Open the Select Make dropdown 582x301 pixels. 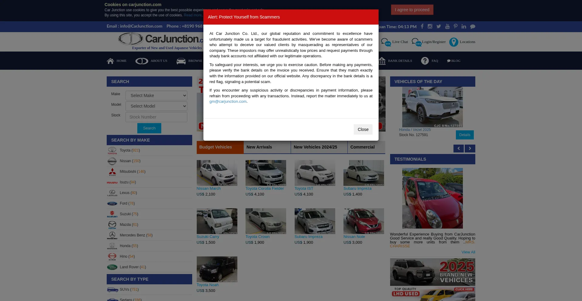click(156, 95)
